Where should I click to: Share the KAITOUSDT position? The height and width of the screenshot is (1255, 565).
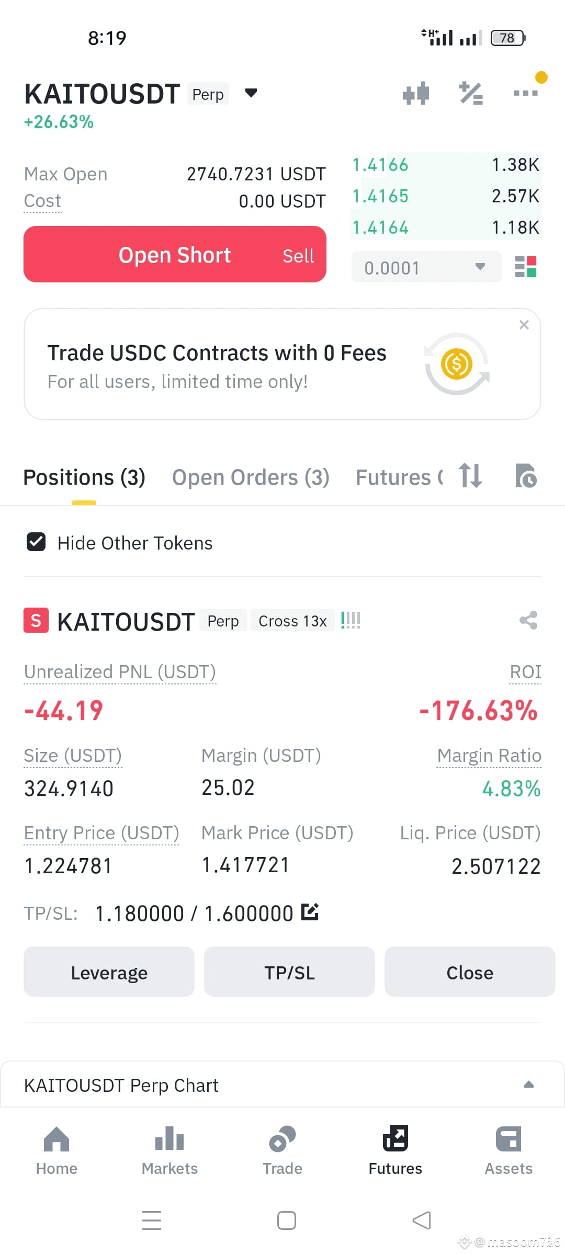coord(528,621)
